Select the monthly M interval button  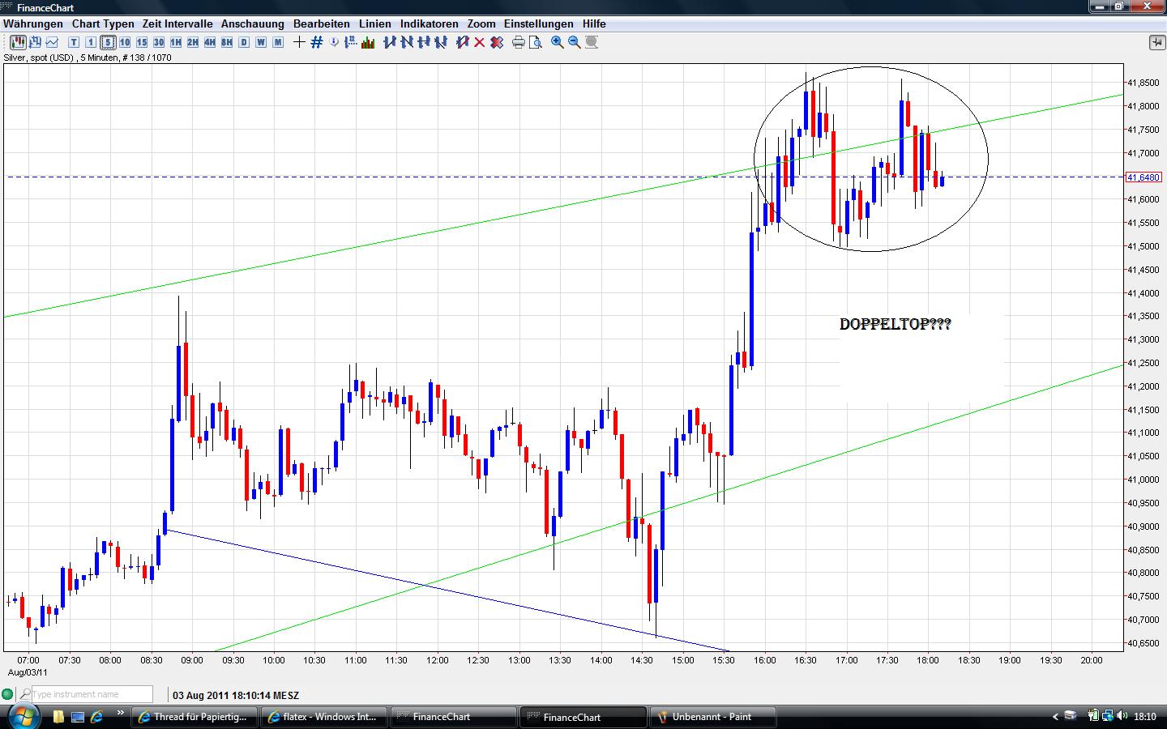tap(278, 42)
